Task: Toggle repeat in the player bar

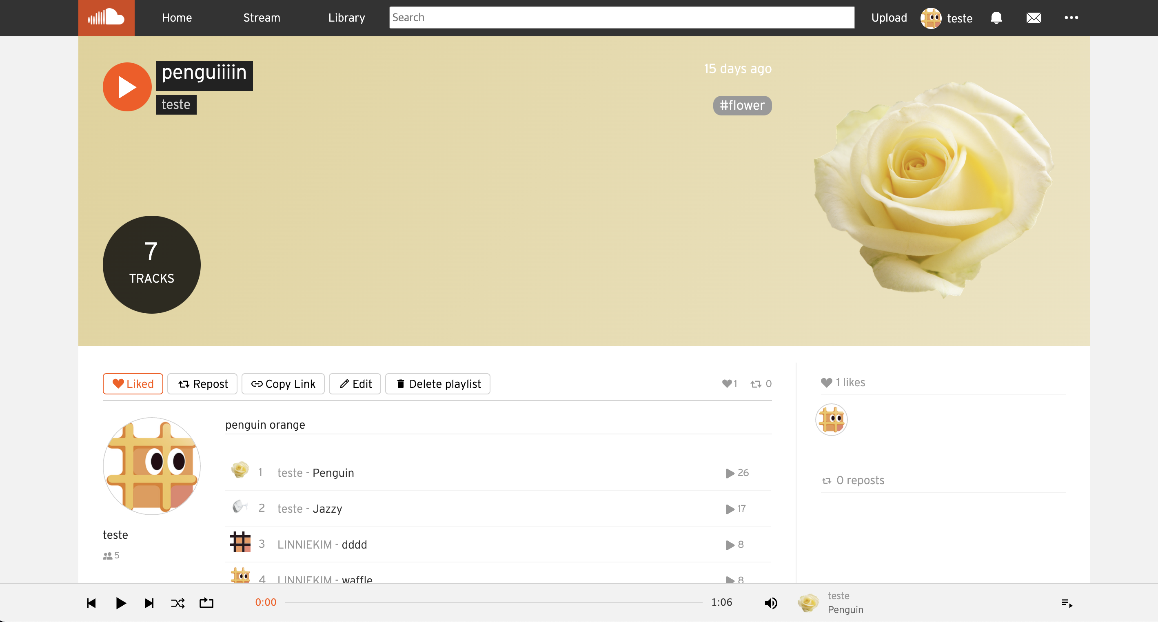Action: (x=206, y=603)
